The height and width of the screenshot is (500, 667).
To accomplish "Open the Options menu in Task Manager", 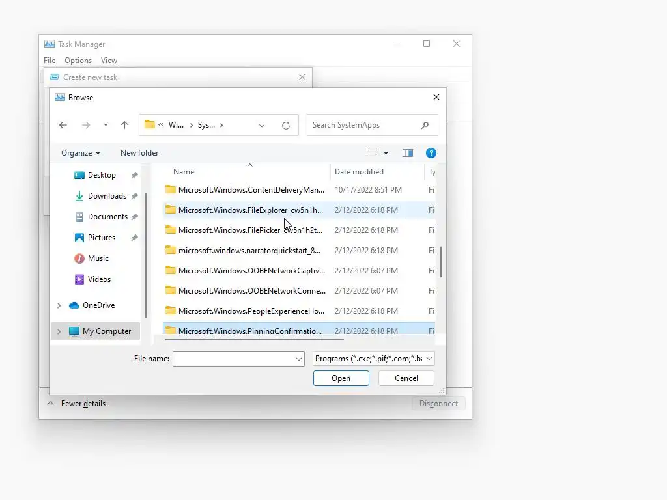I will 78,61.
